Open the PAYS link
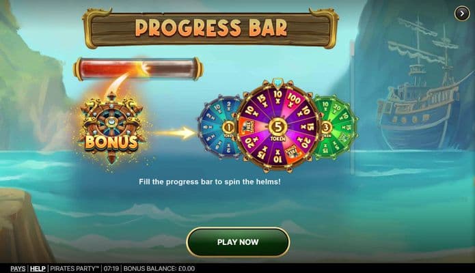Screen dimensions: 475x273 [18, 268]
